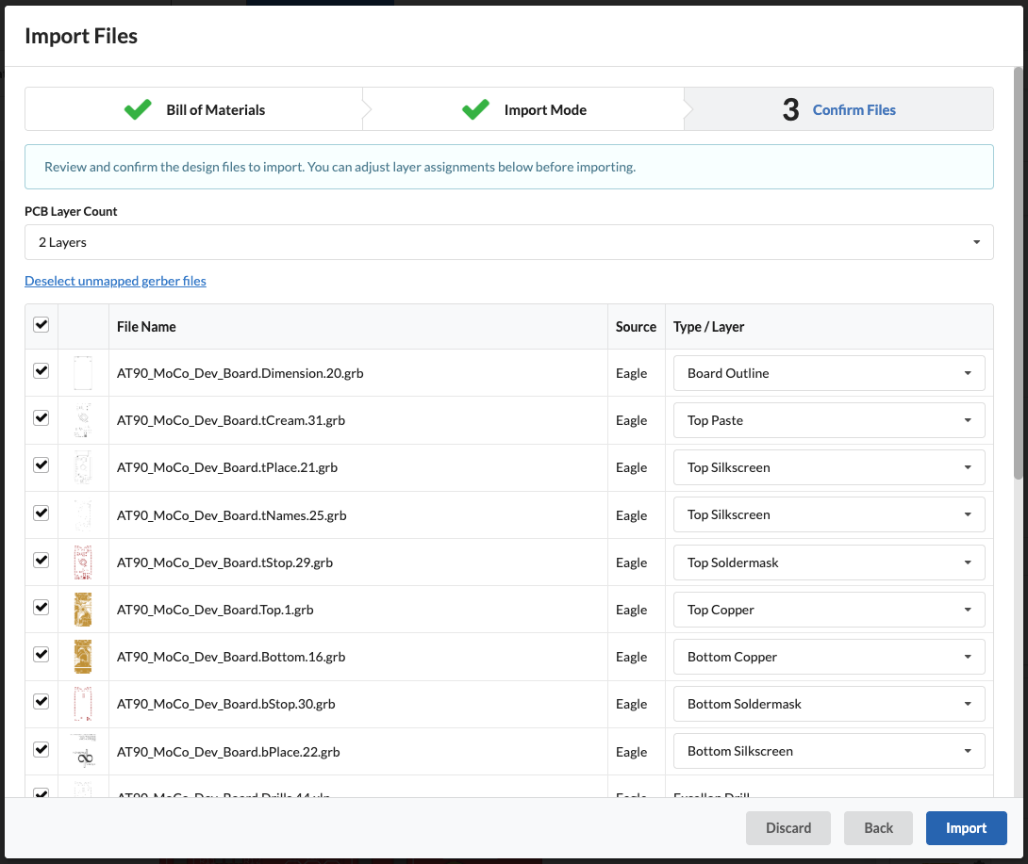Open the PCB Layer Count dropdown

[508, 242]
